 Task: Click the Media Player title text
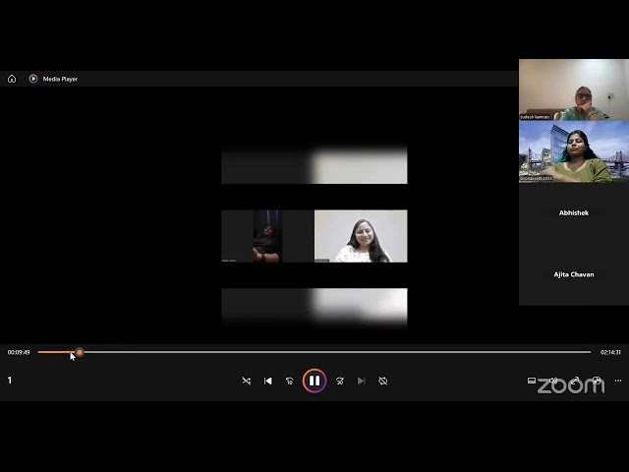[60, 79]
